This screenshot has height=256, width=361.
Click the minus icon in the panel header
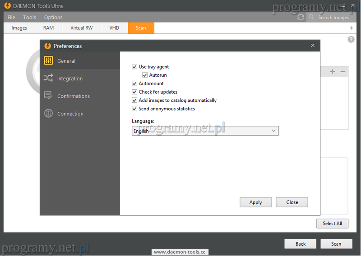coord(343,72)
